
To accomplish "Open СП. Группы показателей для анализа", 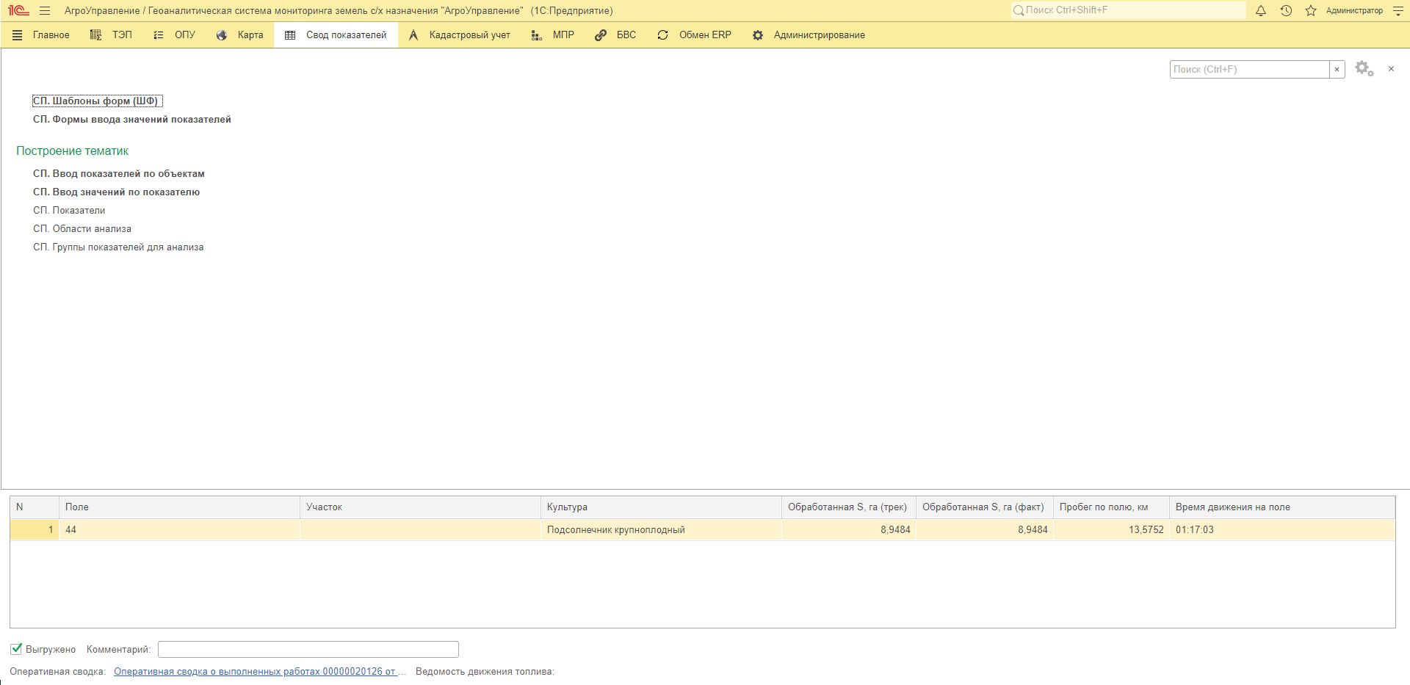I will pyautogui.click(x=118, y=247).
